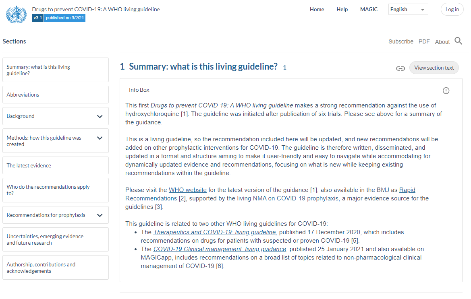Click the published on 3/2/21 badge

point(64,18)
